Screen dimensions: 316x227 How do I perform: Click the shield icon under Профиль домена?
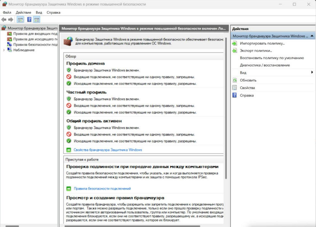69,70
